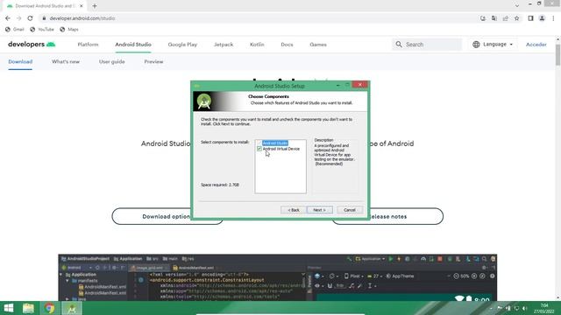Bookmark this page with the star icon

click(516, 18)
